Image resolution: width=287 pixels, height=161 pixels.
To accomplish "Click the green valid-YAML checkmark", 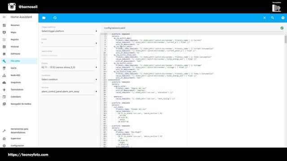I will (x=282, y=28).
